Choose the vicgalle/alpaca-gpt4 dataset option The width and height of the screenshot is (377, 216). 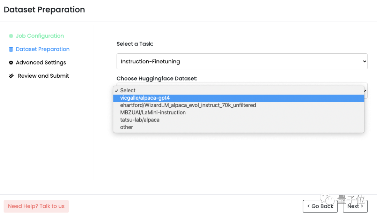145,98
